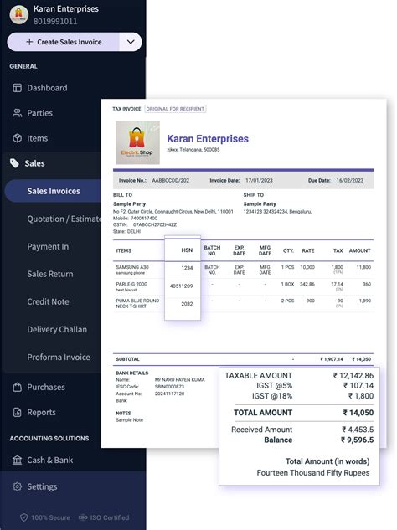Click the TOTAL AMOUNT ₹ 14,050 value
The image size is (397, 530).
(x=358, y=413)
